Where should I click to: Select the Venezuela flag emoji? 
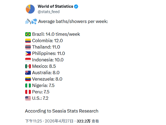pyautogui.click(x=28, y=79)
